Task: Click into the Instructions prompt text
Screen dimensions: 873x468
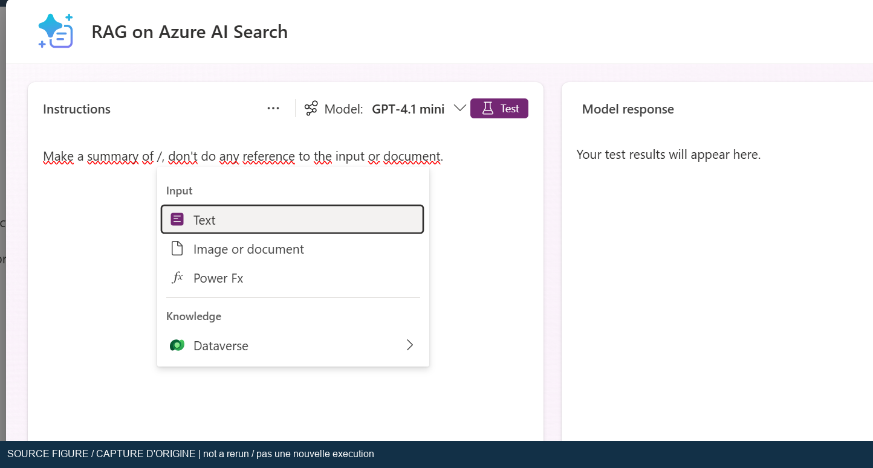Action: pos(243,157)
